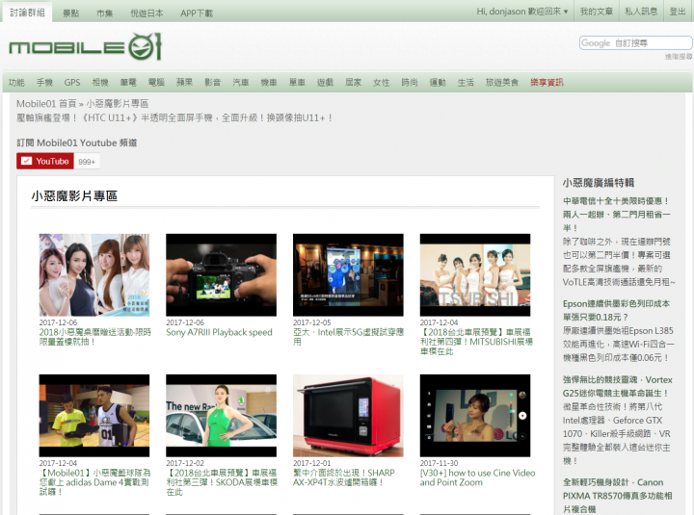Open the V30+ Cine Video thumbnail
The height and width of the screenshot is (515, 694).
475,416
